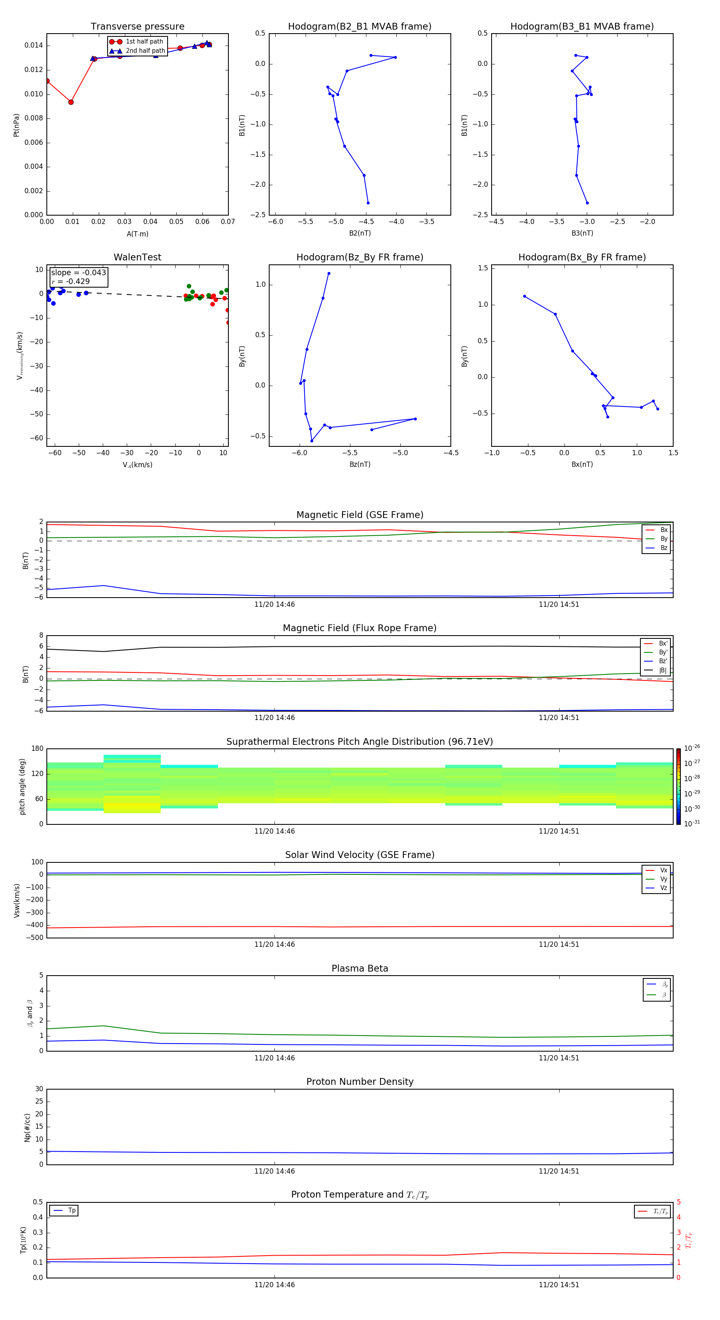Click the 'r = -0.429' annotation
The image size is (720, 1320).
(71, 281)
